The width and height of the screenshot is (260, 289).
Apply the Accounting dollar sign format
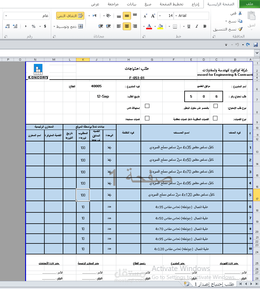(45, 26)
